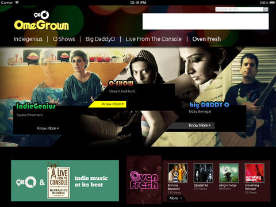The image size is (276, 207).
Task: Click the big DADDY O blue title
Action: tap(209, 105)
